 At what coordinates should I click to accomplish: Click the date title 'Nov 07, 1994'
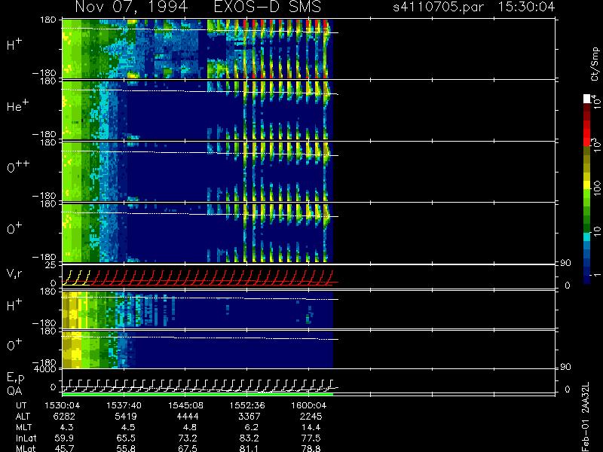pos(131,7)
